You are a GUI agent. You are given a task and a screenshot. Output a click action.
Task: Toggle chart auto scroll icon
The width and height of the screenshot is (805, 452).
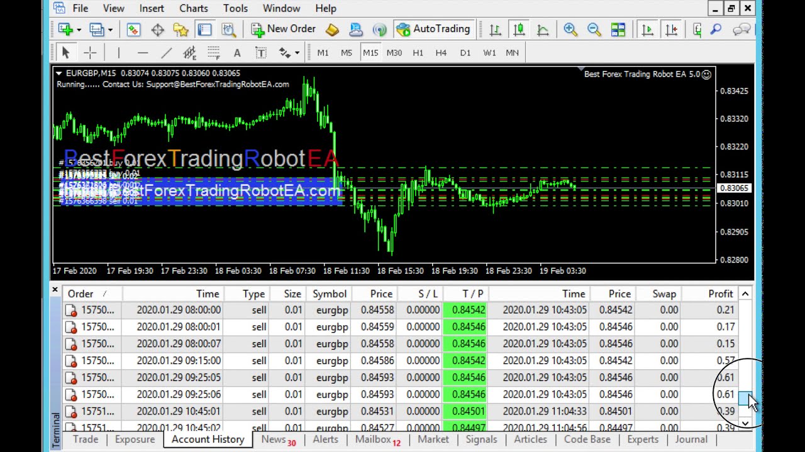[647, 29]
